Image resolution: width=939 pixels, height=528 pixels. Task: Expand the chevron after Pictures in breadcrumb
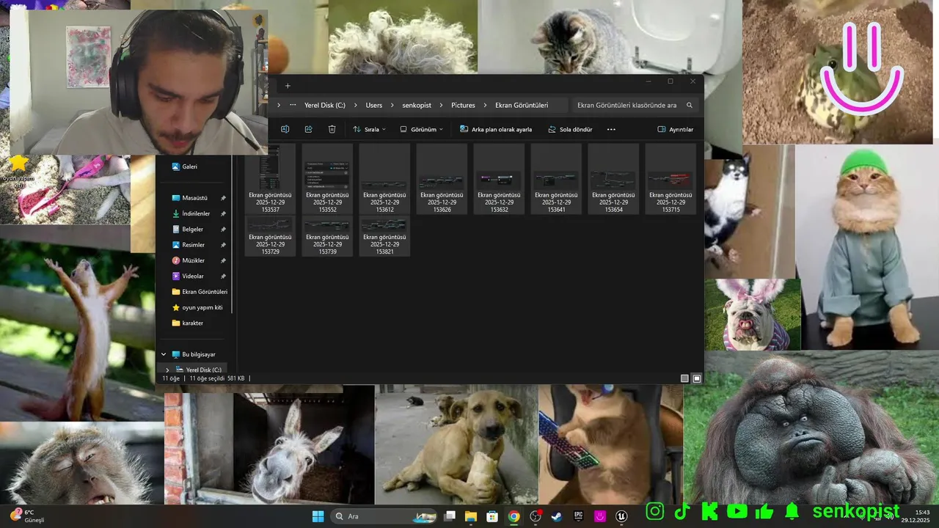tap(485, 105)
